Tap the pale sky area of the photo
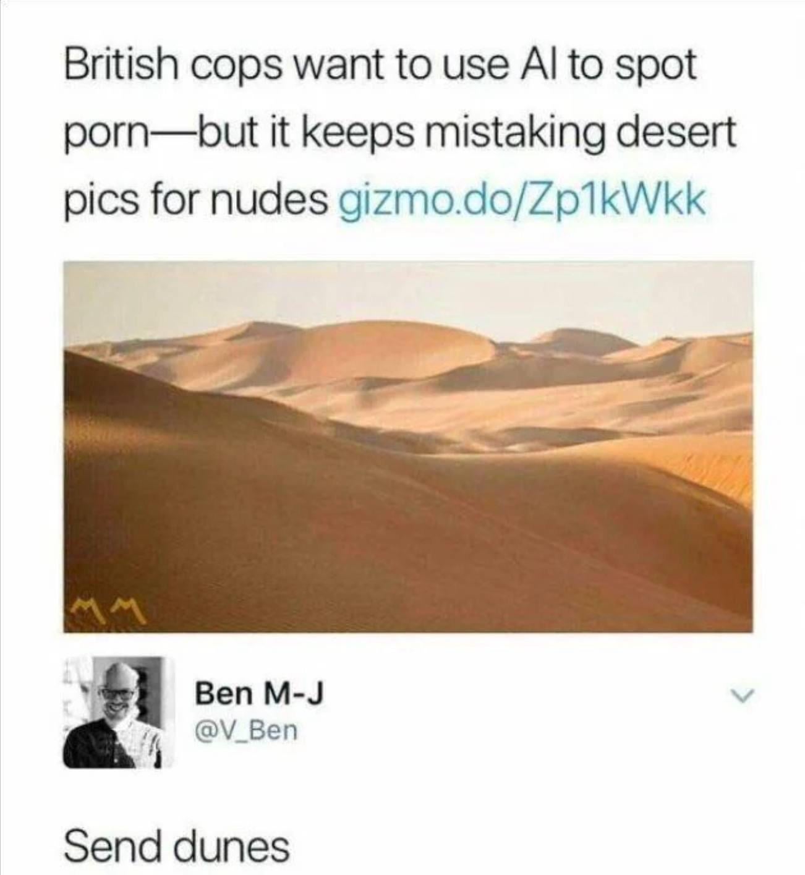Viewport: 805px width, 875px height. pyautogui.click(x=408, y=291)
